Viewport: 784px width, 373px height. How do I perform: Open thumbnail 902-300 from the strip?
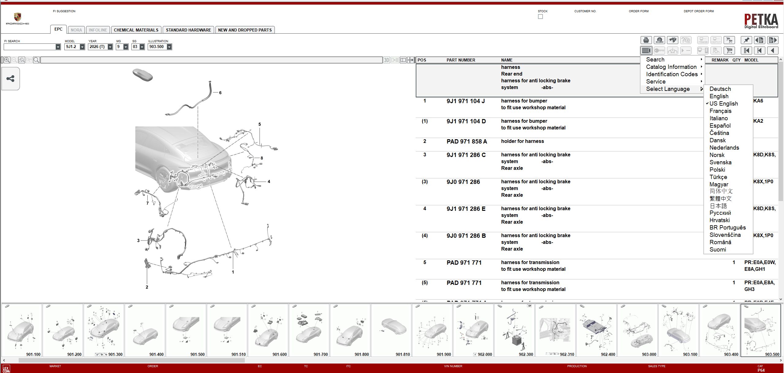tap(515, 330)
